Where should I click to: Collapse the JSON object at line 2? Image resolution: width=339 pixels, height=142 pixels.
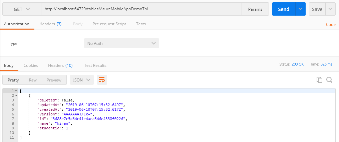tap(16, 95)
